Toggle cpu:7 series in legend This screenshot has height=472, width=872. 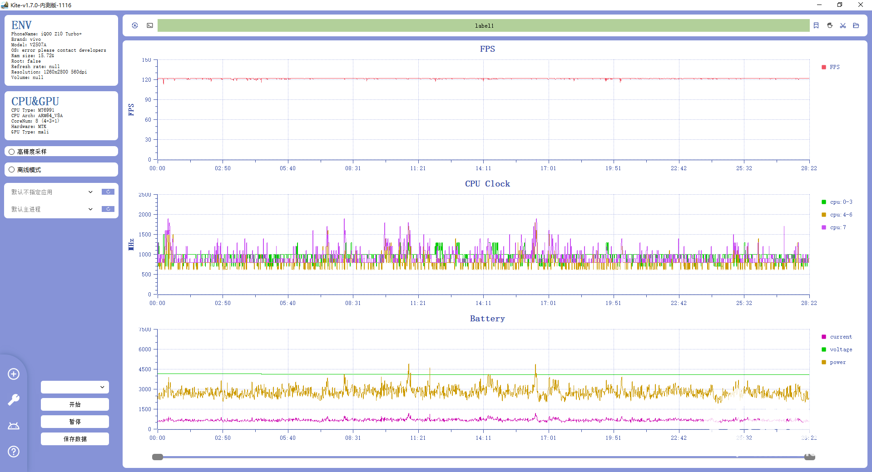pyautogui.click(x=834, y=227)
